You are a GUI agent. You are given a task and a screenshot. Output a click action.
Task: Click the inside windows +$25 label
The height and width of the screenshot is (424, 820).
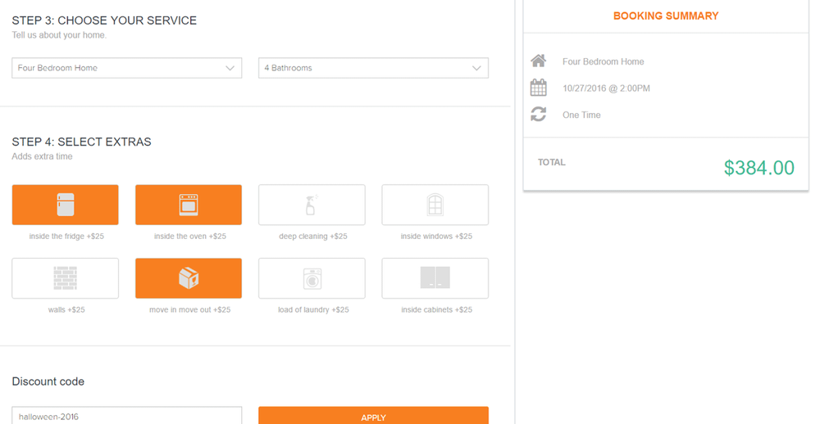pyautogui.click(x=436, y=236)
